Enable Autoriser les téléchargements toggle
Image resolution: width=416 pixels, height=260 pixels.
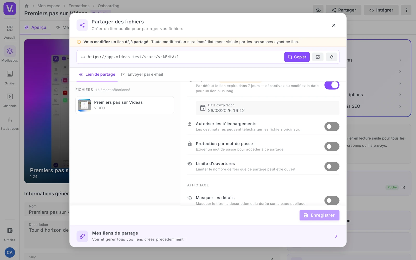coord(332,127)
